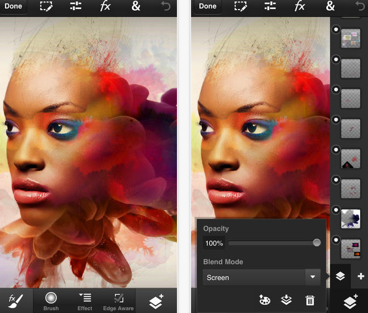Select the fx paintbrush tool icon
This screenshot has height=313, width=368.
pyautogui.click(x=15, y=301)
